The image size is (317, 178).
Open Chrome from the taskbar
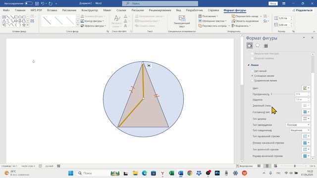[190, 173]
